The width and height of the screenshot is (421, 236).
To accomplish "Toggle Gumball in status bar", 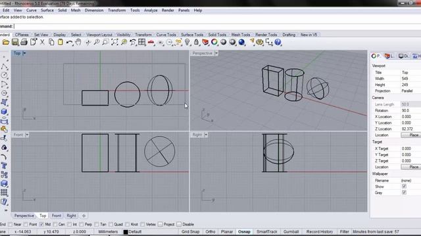I will (291, 231).
